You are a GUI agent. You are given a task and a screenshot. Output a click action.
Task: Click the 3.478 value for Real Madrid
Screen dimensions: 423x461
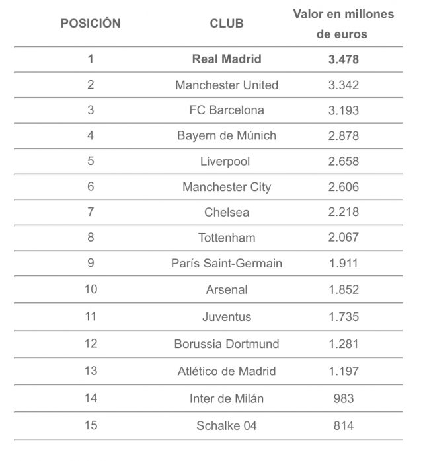coord(343,59)
